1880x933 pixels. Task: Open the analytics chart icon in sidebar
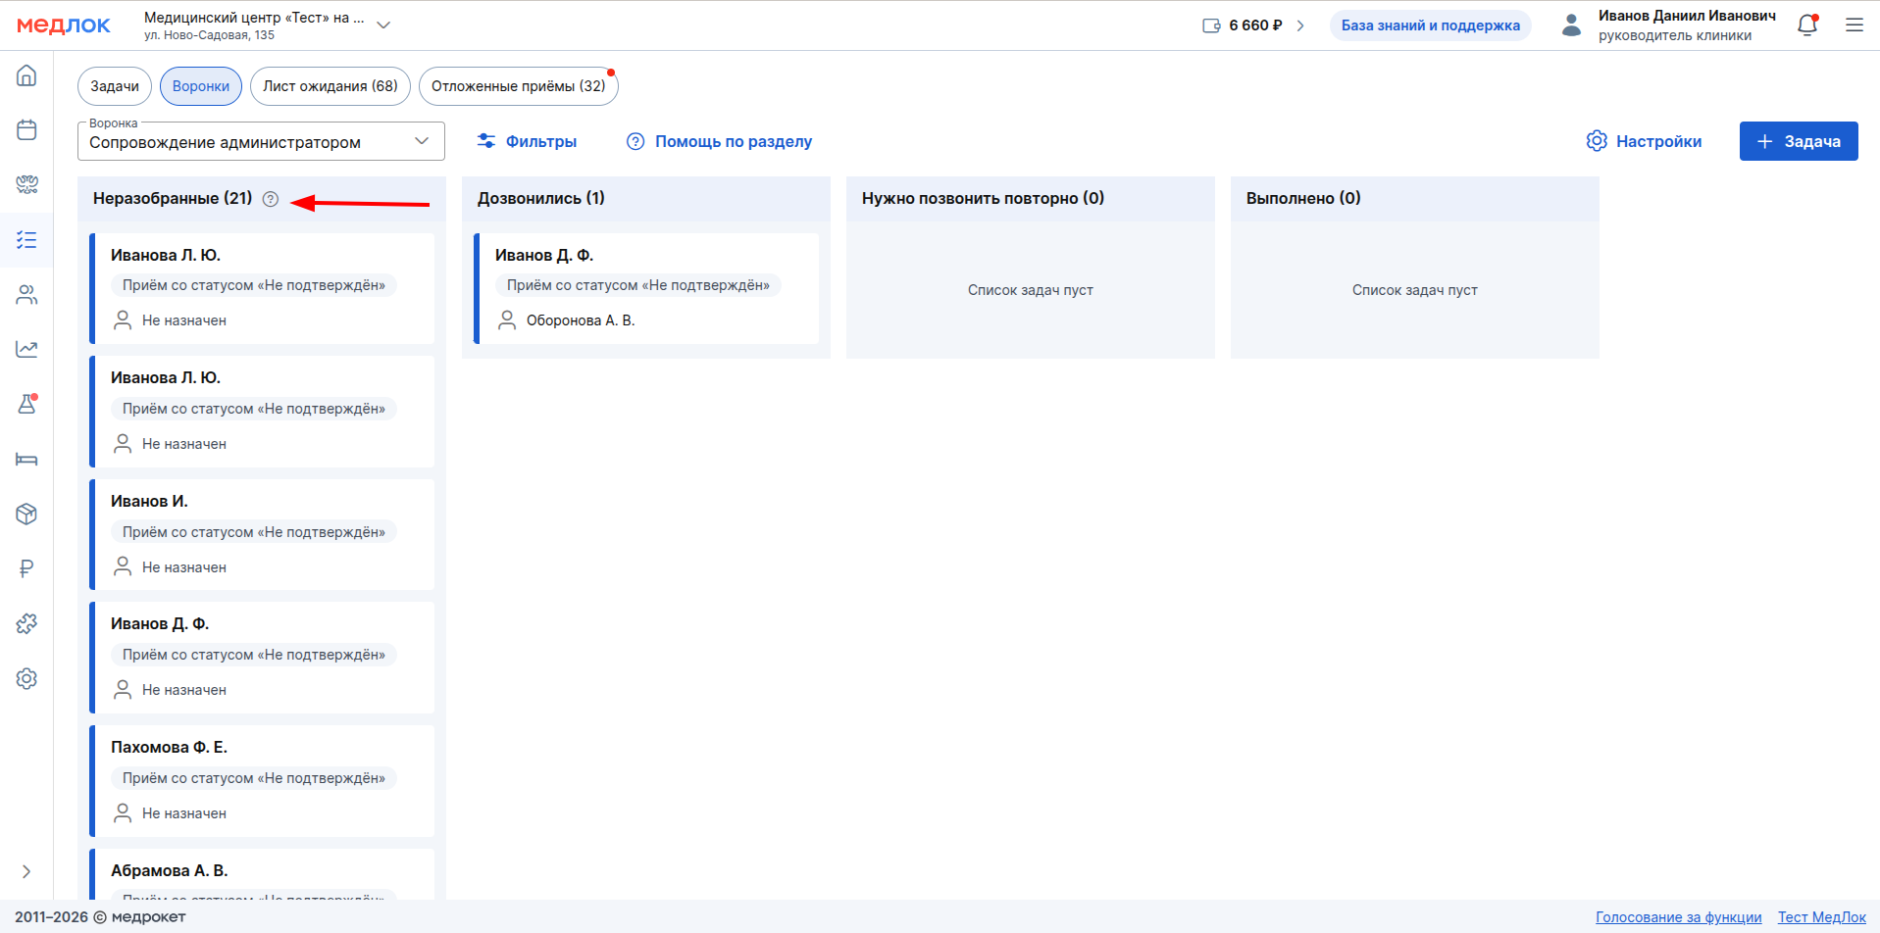[x=26, y=349]
